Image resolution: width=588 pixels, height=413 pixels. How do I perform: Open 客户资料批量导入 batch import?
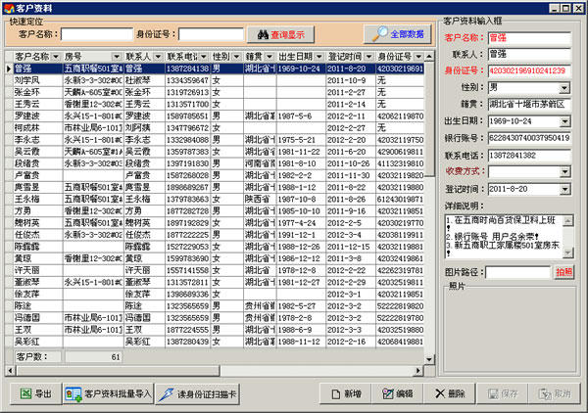(109, 393)
